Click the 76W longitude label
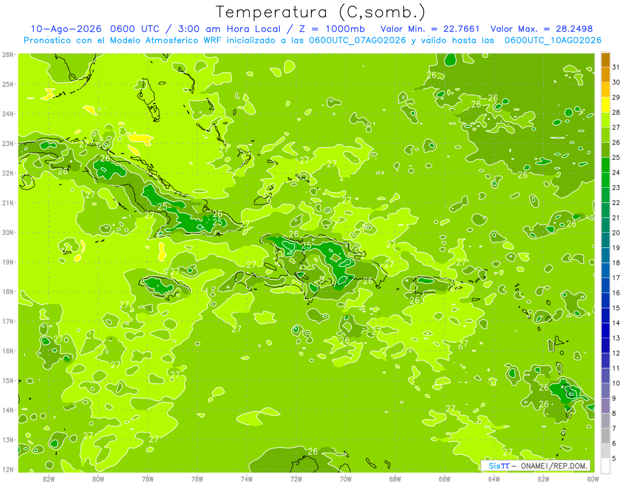Screen dimensions: 630x486 tap(197, 479)
